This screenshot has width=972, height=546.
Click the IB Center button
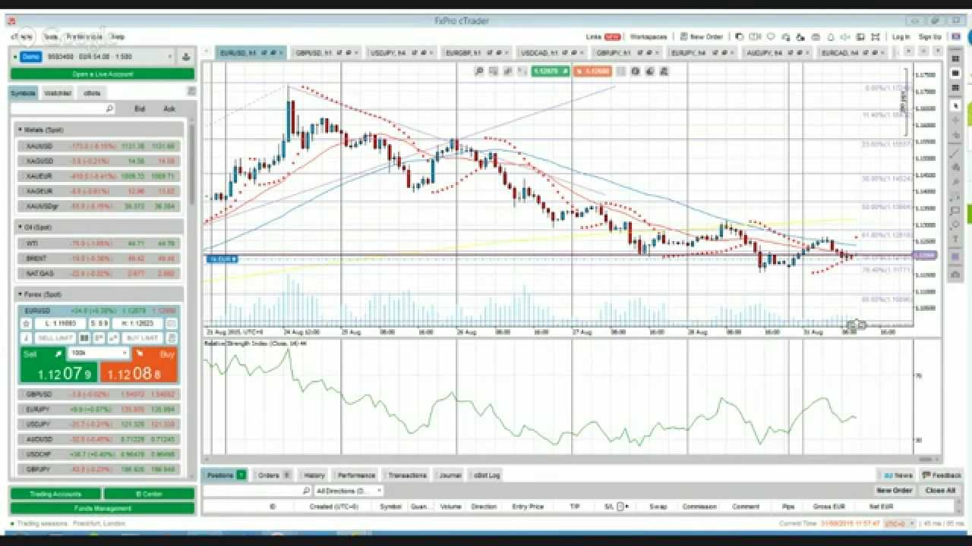(x=149, y=494)
